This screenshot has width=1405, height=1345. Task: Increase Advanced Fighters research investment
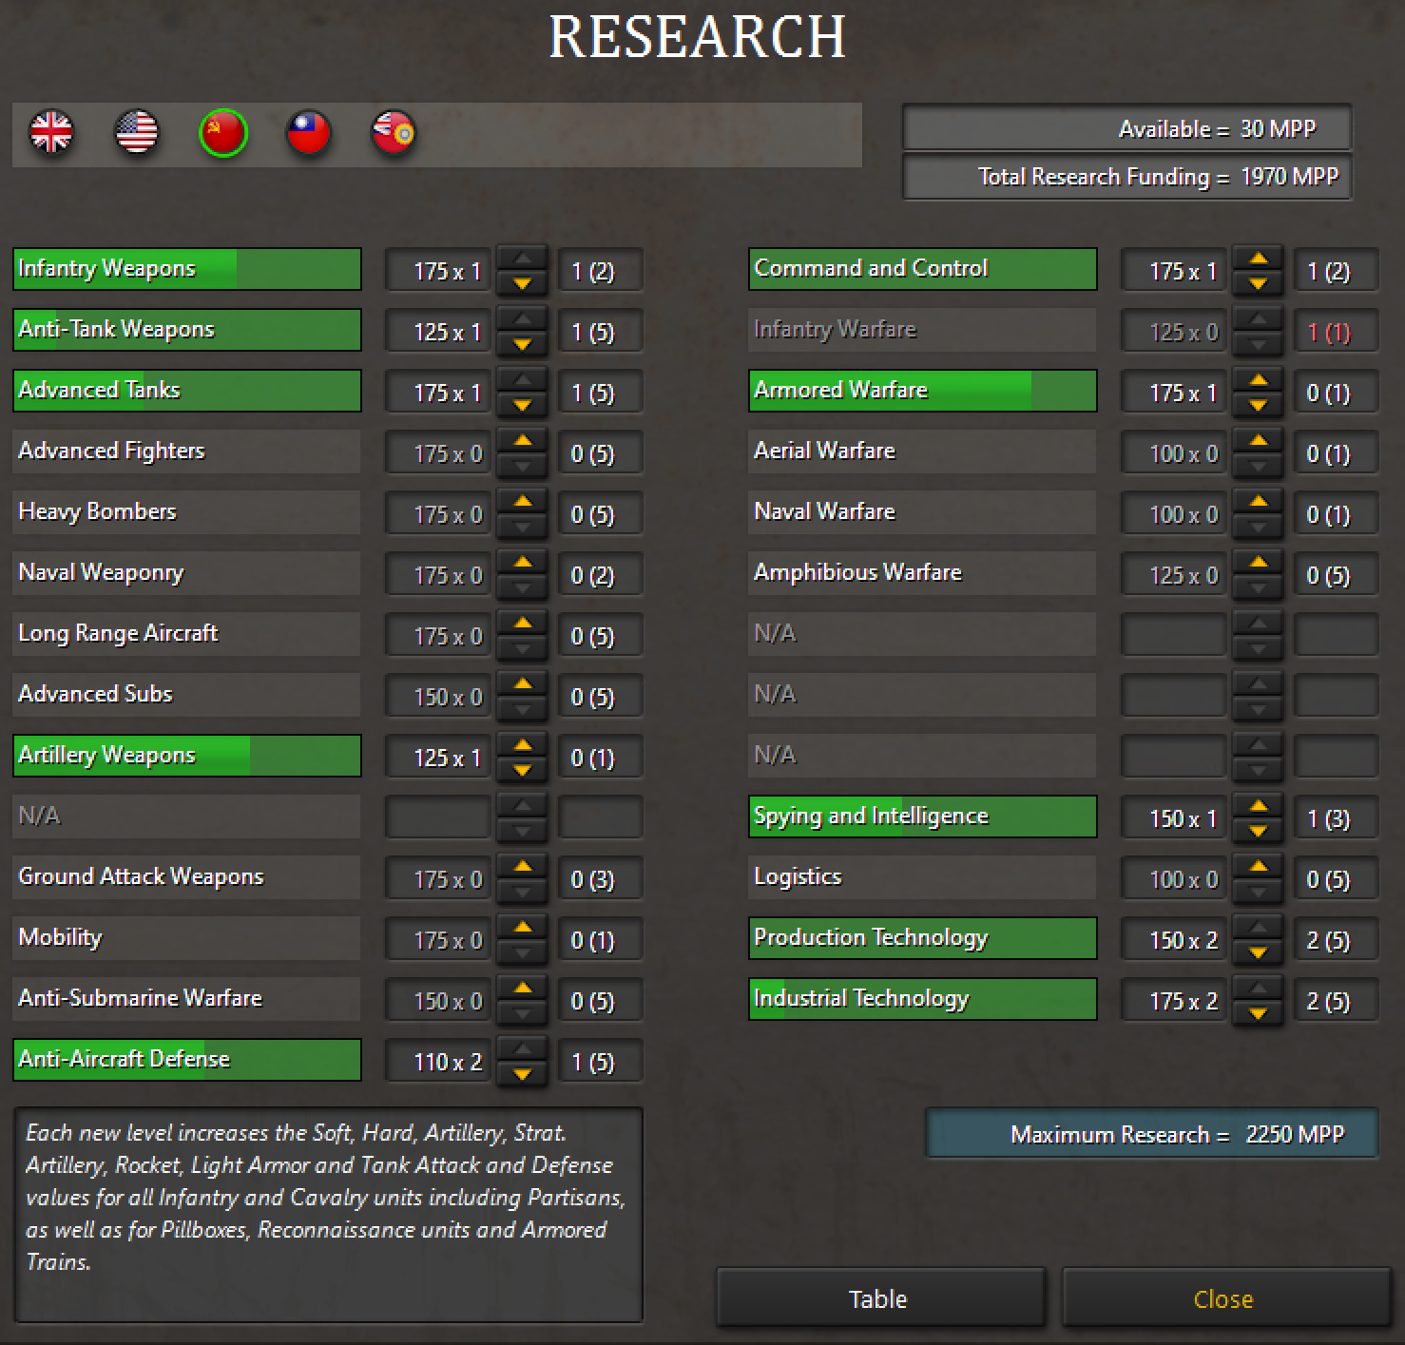coord(521,440)
